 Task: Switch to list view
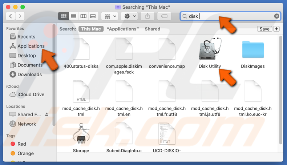click(74, 16)
